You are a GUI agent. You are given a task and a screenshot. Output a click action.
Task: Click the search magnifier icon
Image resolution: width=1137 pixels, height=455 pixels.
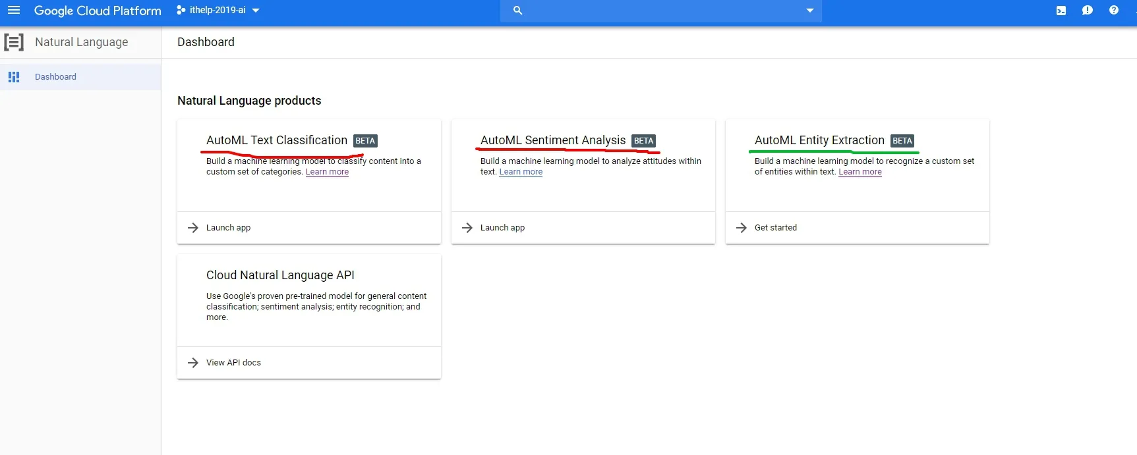[517, 11]
